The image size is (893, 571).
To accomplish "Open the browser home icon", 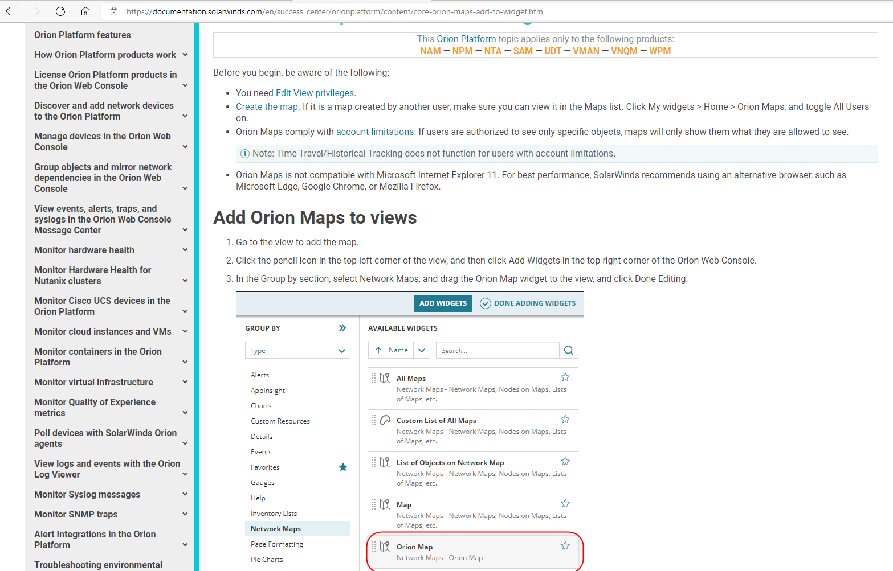I will [x=85, y=11].
